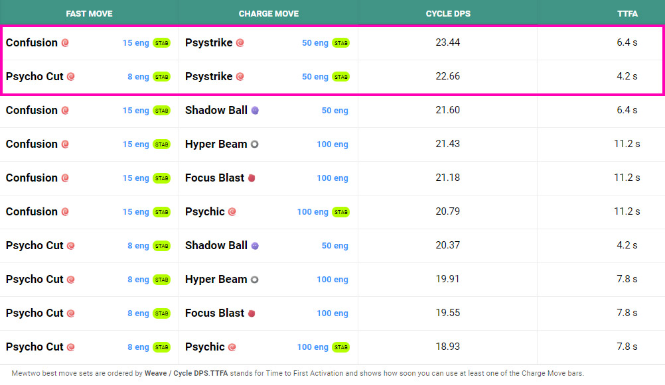
Task: Open Shadow Ball move in the 21.60 DPS row
Action: pos(216,110)
